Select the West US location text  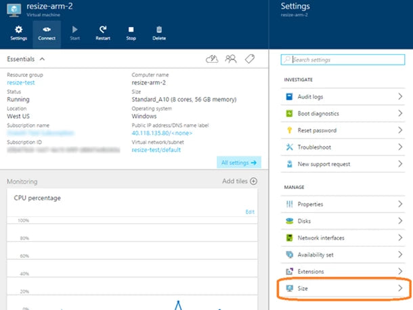point(18,116)
